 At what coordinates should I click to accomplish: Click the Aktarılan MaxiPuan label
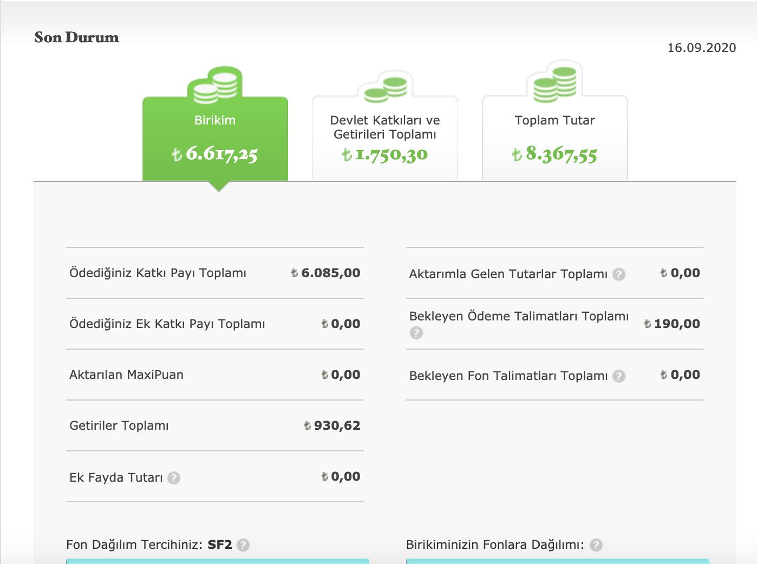click(x=126, y=375)
